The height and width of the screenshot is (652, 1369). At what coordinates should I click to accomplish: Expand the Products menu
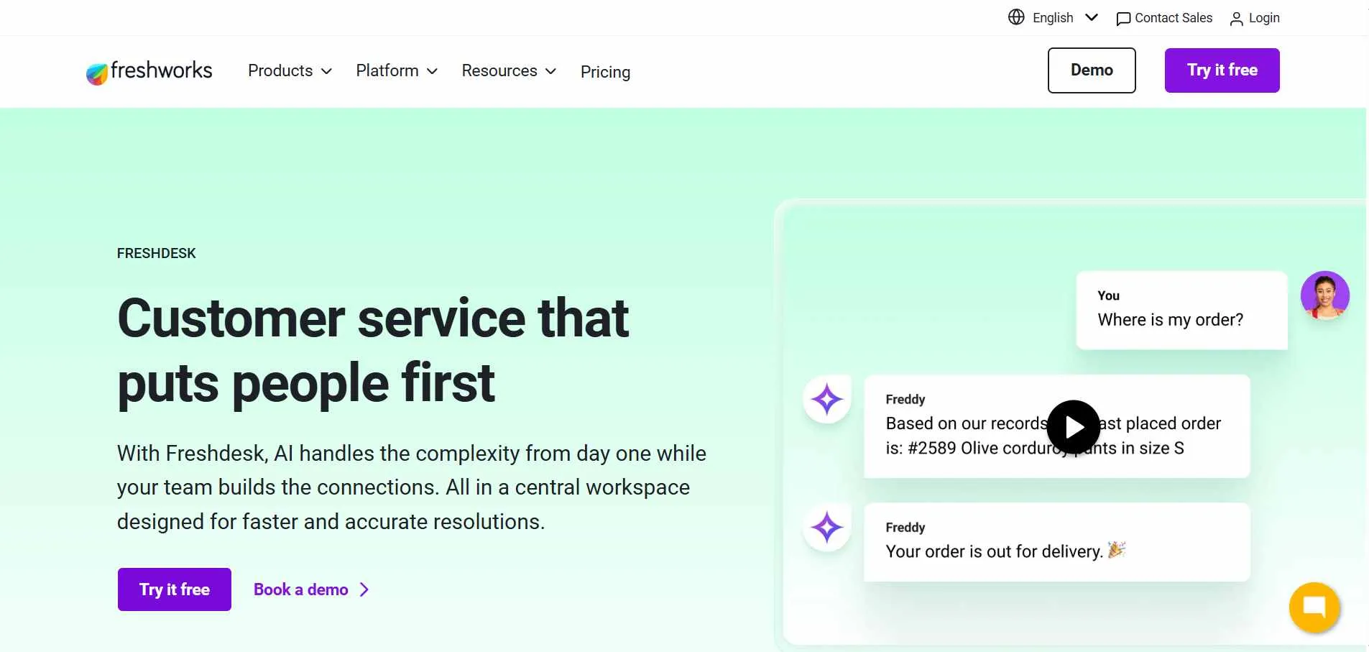coord(289,71)
